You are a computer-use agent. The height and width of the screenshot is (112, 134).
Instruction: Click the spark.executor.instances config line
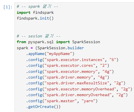[72, 60]
